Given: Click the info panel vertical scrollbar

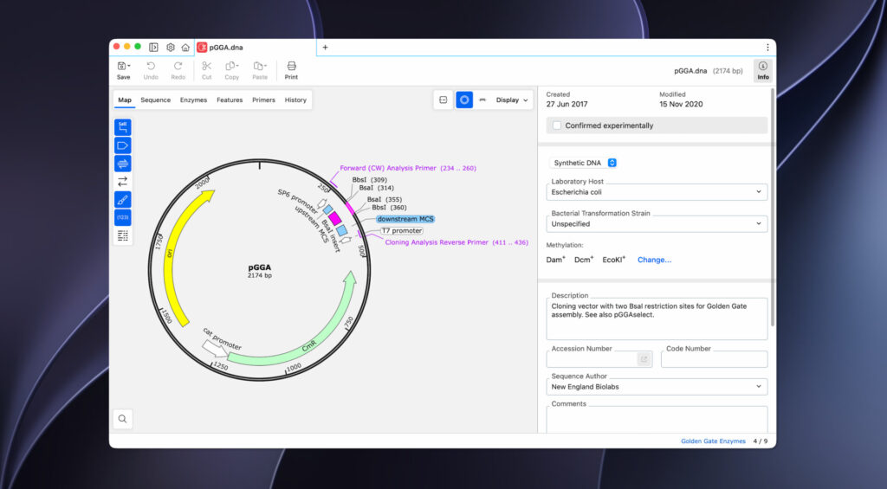Looking at the screenshot, I should [772, 206].
